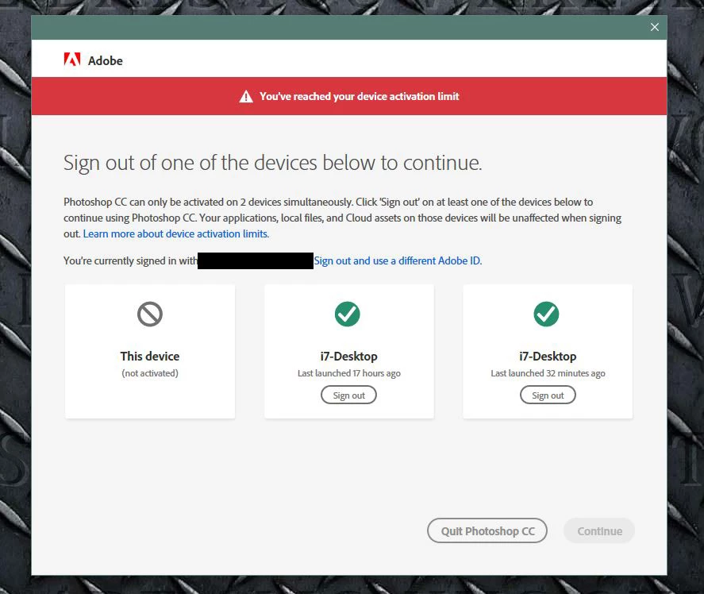Click Sign out and use a different Adobe ID
The width and height of the screenshot is (704, 594).
point(398,260)
